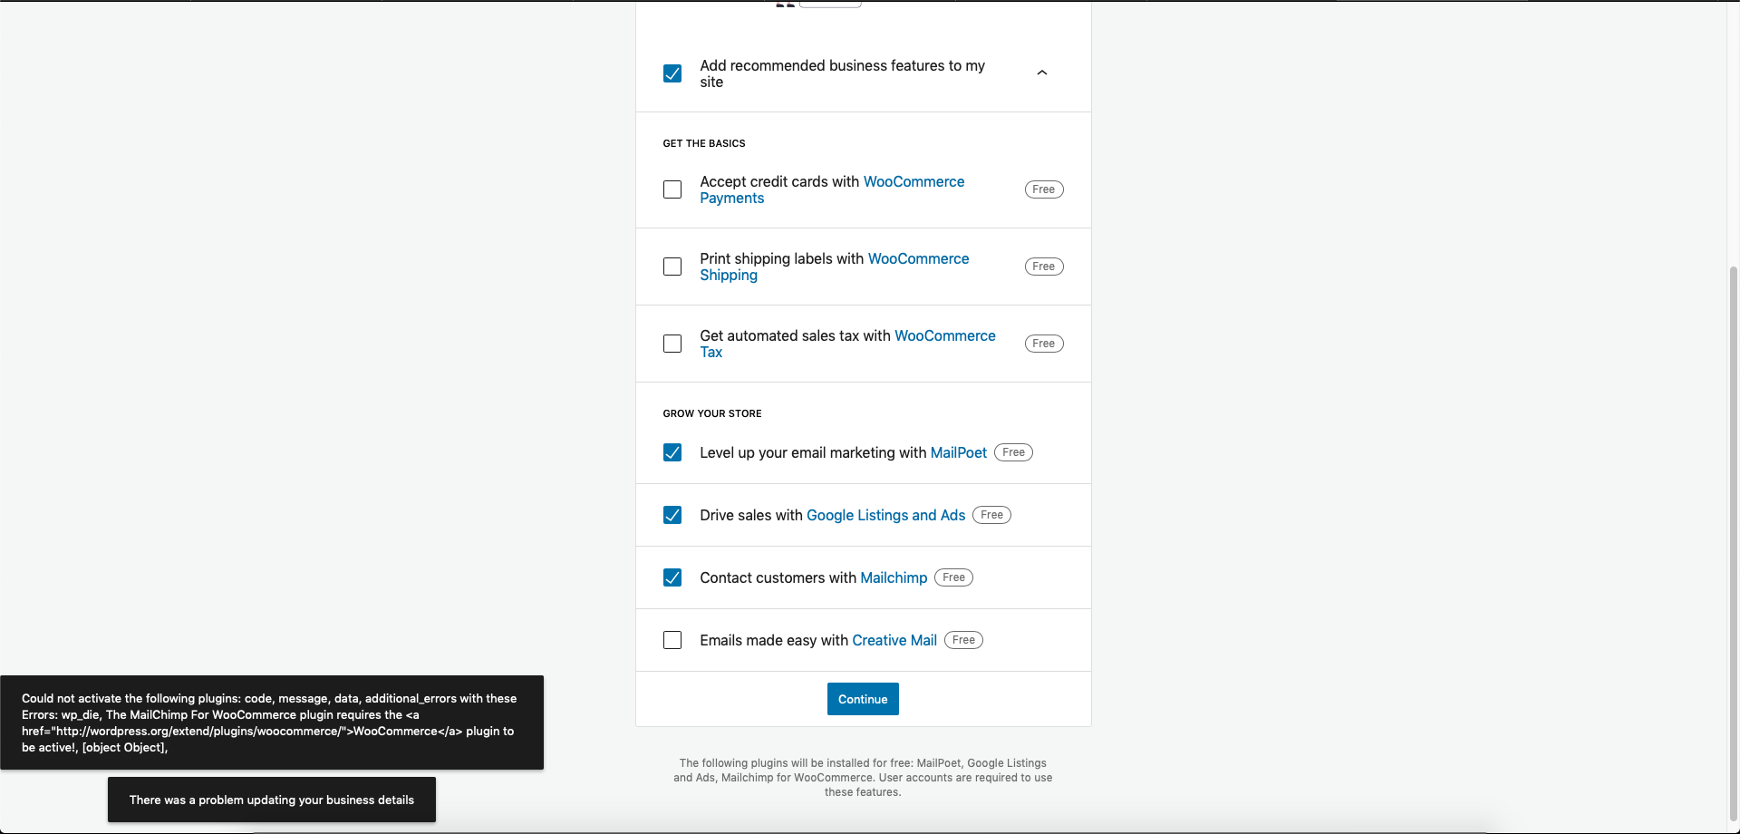Enable Get automated sales tax option
Screen dimensions: 1740x834
pos(672,344)
